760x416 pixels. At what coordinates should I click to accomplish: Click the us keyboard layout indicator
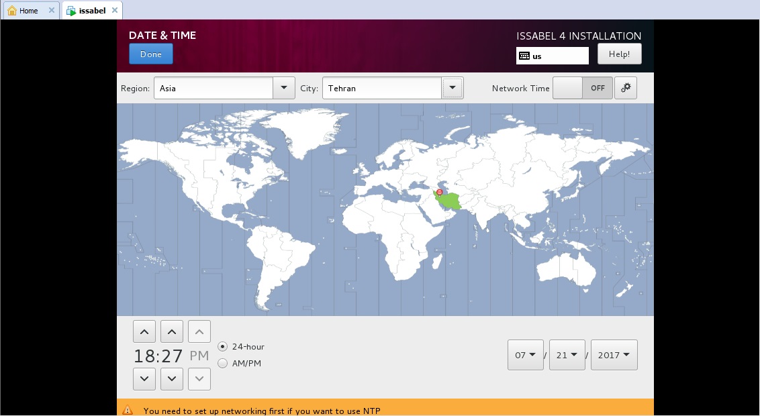coord(552,56)
